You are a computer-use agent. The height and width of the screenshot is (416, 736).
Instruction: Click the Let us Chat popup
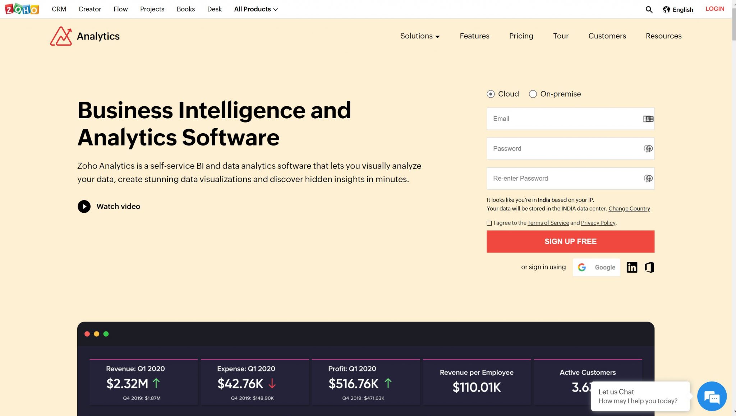(640, 396)
